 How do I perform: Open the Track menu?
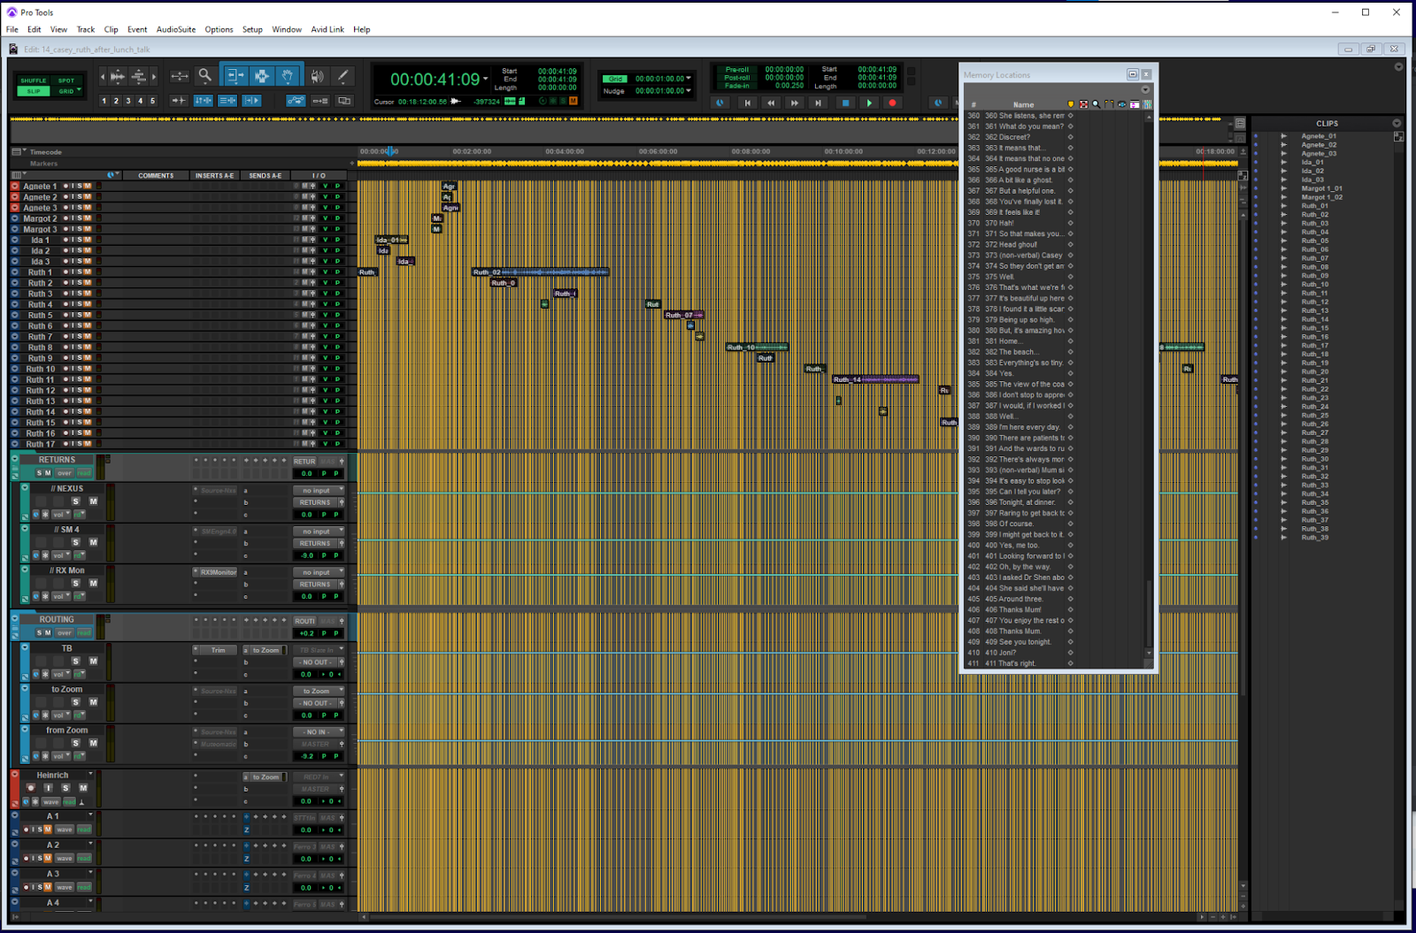point(86,29)
